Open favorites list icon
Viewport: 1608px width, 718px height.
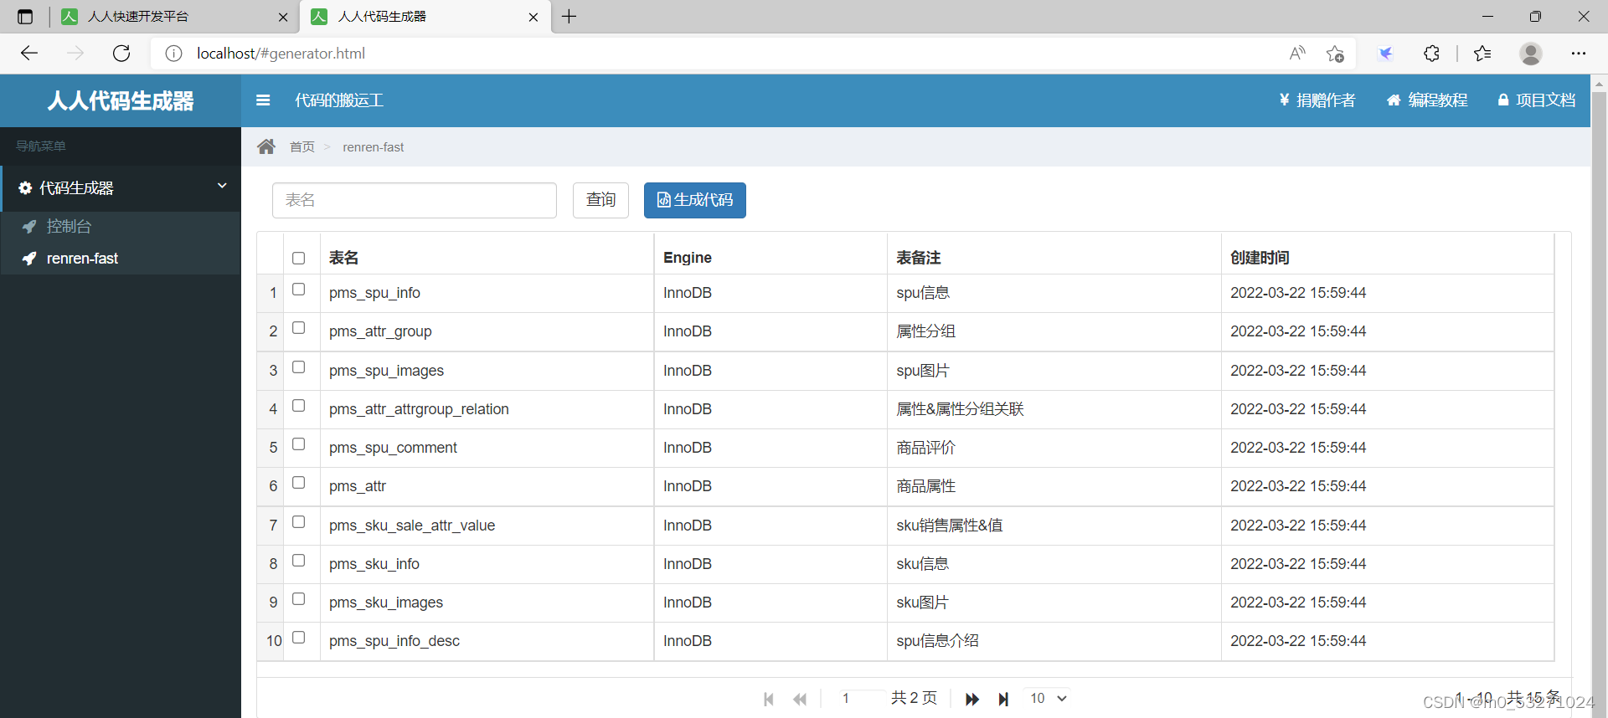point(1482,54)
